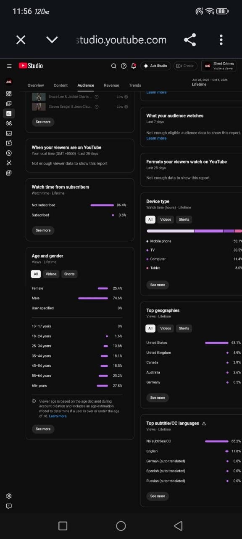Switch to the Revenue tab
The image size is (242, 539).
point(111,85)
